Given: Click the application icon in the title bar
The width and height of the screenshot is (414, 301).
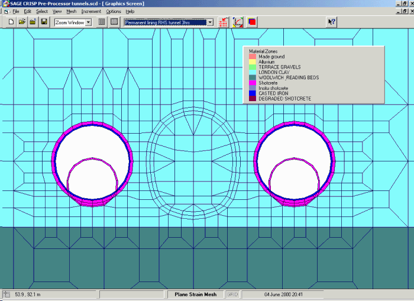Looking at the screenshot, I should click(6, 4).
